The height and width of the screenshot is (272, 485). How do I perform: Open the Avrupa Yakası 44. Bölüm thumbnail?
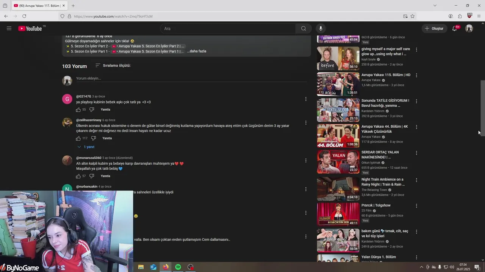[338, 136]
